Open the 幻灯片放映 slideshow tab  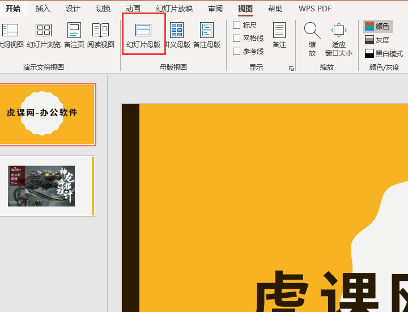(174, 9)
